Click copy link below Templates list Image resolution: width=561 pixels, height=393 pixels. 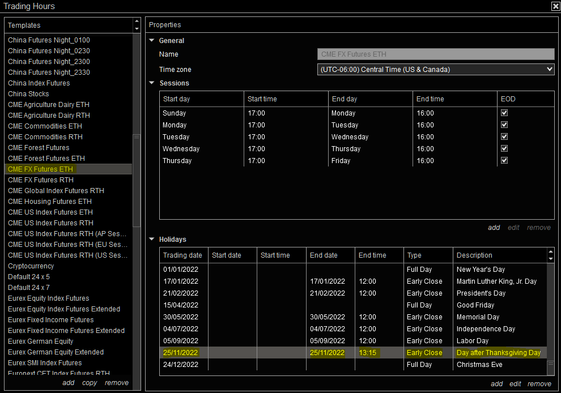point(90,383)
